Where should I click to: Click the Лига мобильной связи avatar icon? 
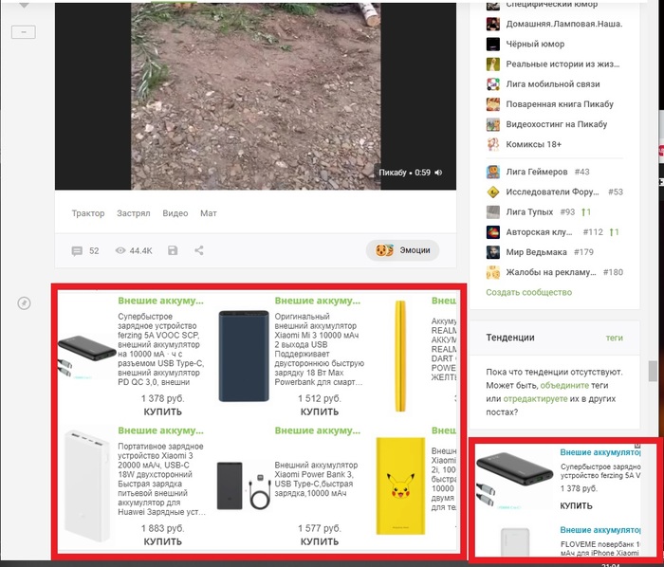(493, 84)
